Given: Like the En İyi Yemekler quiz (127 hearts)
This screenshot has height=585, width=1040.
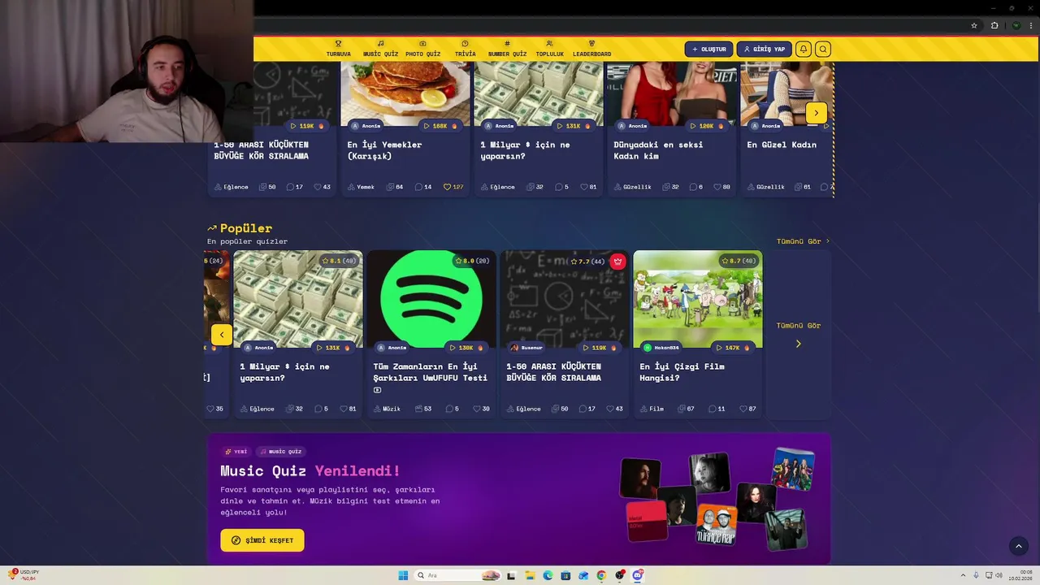Looking at the screenshot, I should point(453,187).
